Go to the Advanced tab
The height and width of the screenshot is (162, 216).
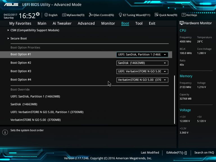(x=86, y=23)
